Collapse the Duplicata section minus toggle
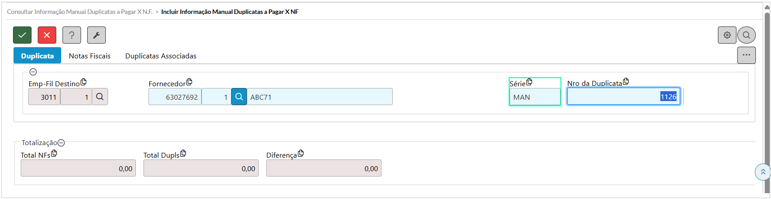771x199 pixels. coord(33,72)
